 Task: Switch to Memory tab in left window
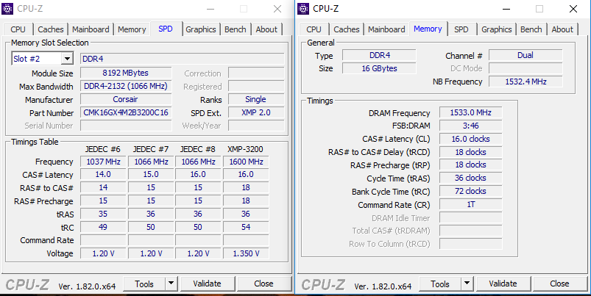(x=132, y=29)
